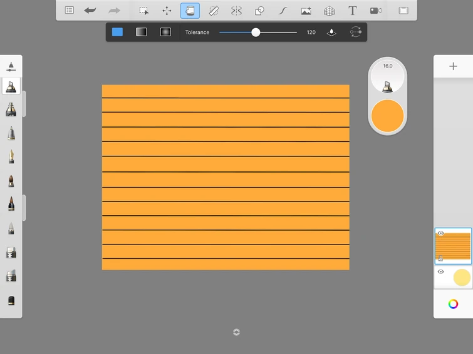Select the dark bristle brush
473x354 pixels.
click(x=11, y=204)
